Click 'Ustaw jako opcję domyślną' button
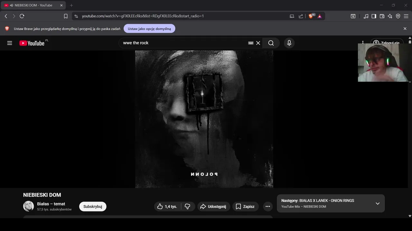412x231 pixels. point(149,29)
